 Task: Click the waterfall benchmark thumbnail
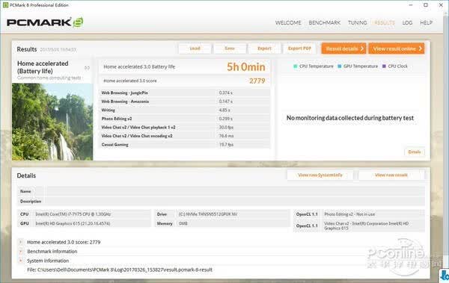[52, 122]
